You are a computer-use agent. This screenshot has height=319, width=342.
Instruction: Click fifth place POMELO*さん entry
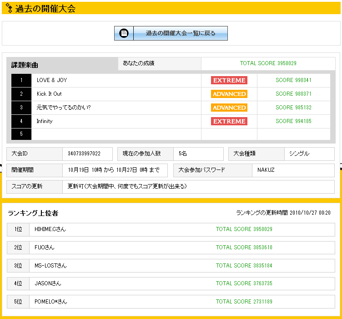click(x=50, y=302)
